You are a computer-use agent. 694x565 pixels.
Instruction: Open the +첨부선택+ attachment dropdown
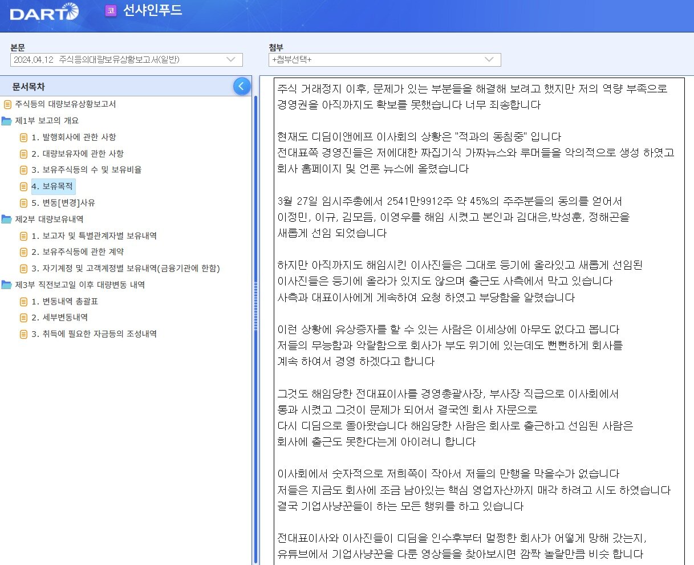[489, 59]
